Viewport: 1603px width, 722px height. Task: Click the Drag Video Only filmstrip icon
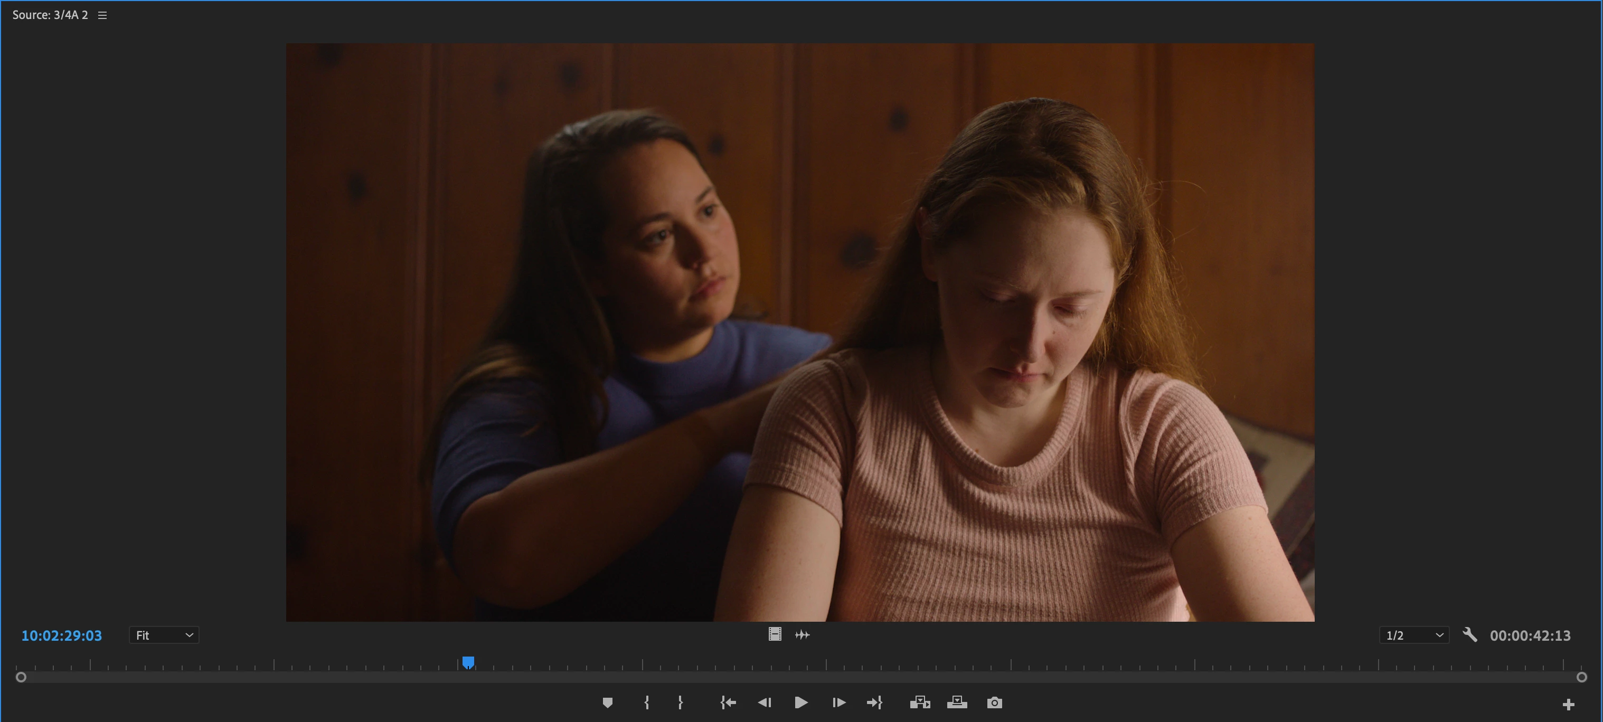click(775, 634)
